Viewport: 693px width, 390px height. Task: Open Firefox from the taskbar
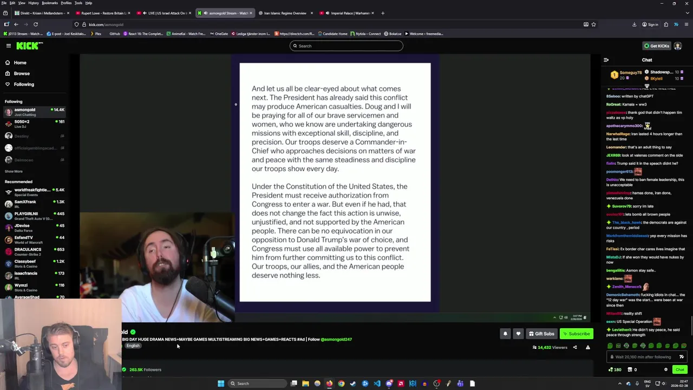tap(329, 383)
